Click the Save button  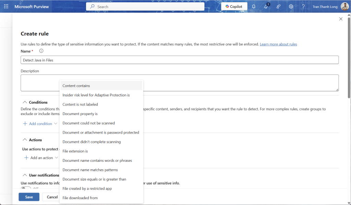[x=29, y=197]
